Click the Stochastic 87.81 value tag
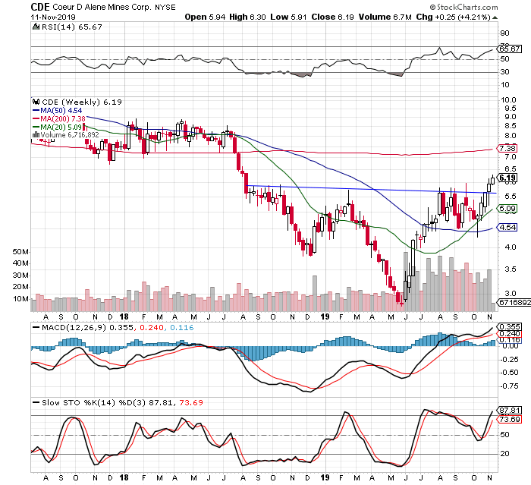Viewport: 531px width, 485px height. coord(508,410)
